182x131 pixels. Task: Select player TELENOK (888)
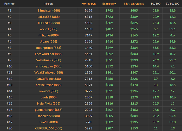click(x=48, y=23)
